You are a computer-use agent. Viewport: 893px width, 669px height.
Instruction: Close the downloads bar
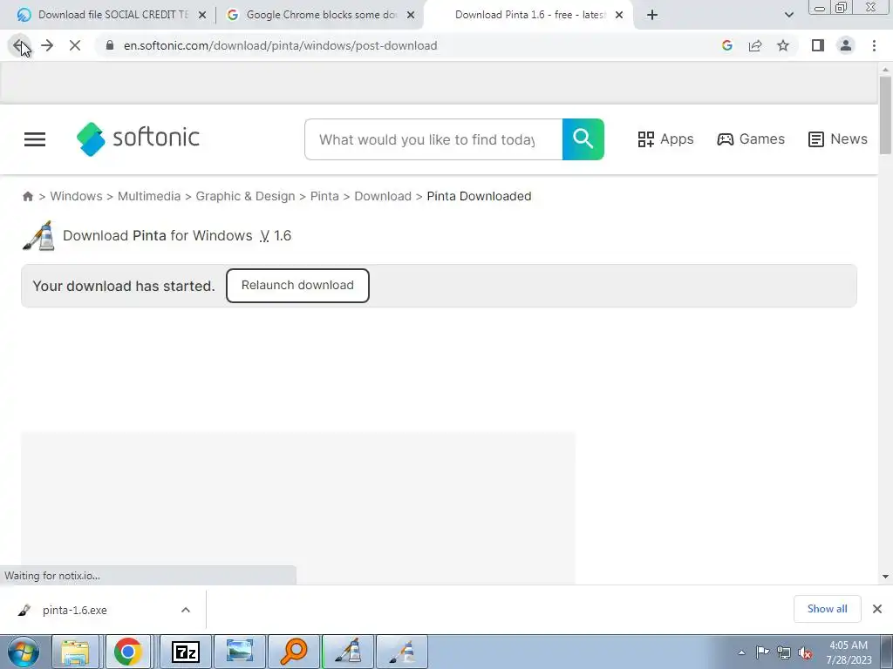[x=877, y=609]
